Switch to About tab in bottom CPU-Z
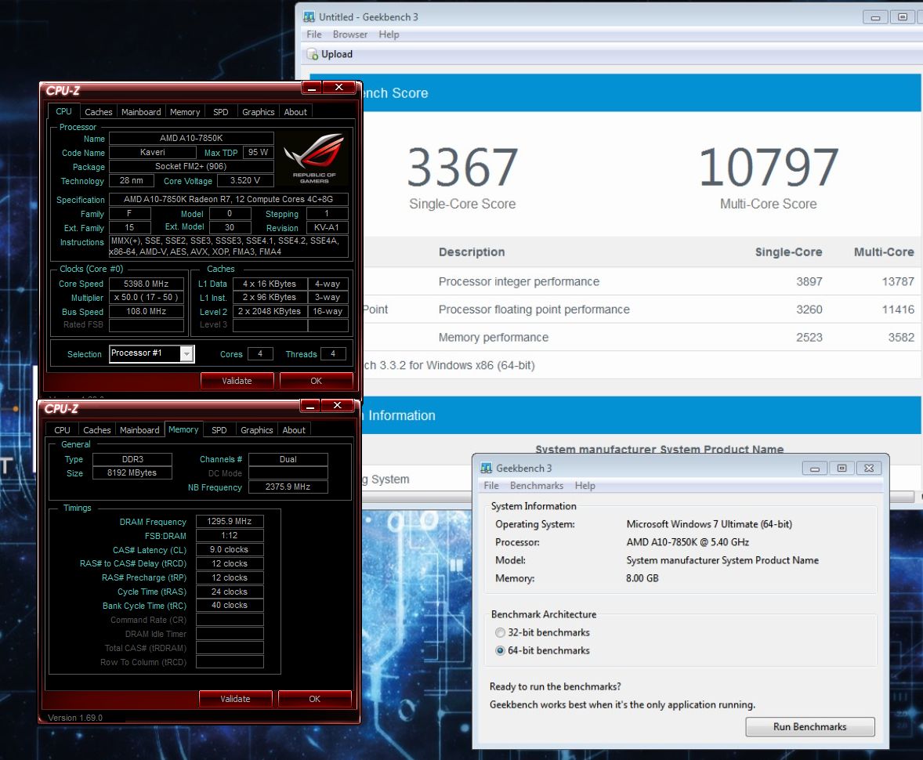Image resolution: width=923 pixels, height=760 pixels. point(294,430)
